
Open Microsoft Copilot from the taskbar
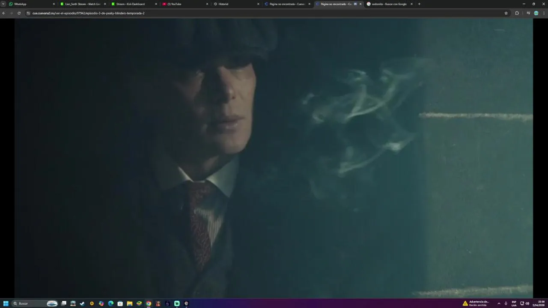tap(101, 303)
